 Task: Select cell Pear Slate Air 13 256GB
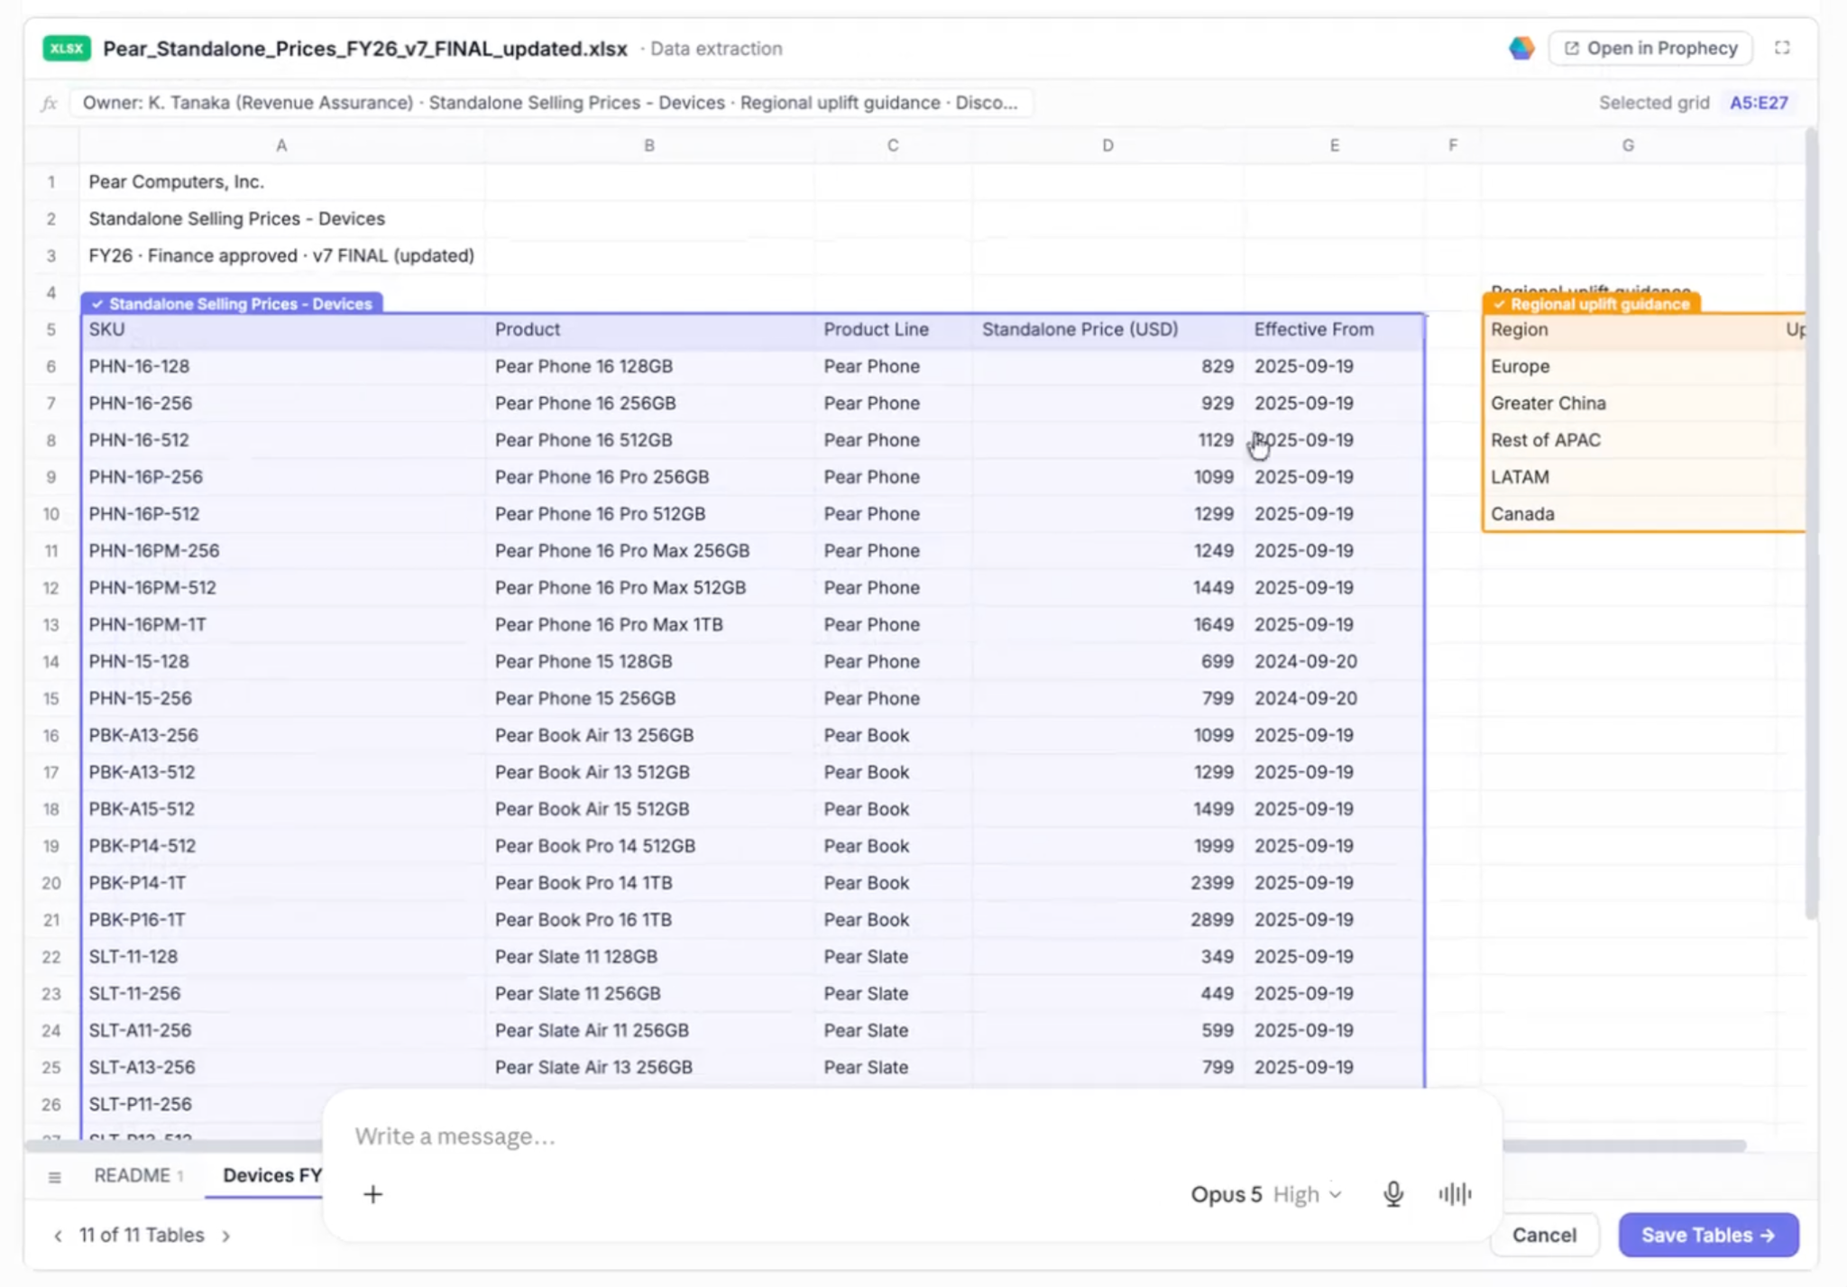click(x=650, y=1068)
